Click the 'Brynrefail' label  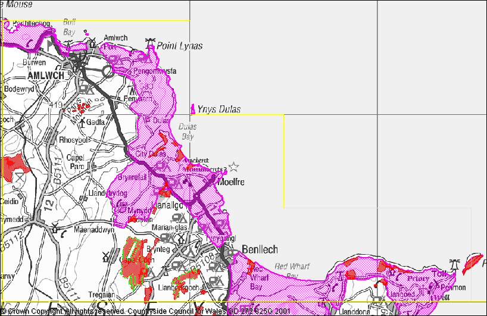[x=132, y=177]
